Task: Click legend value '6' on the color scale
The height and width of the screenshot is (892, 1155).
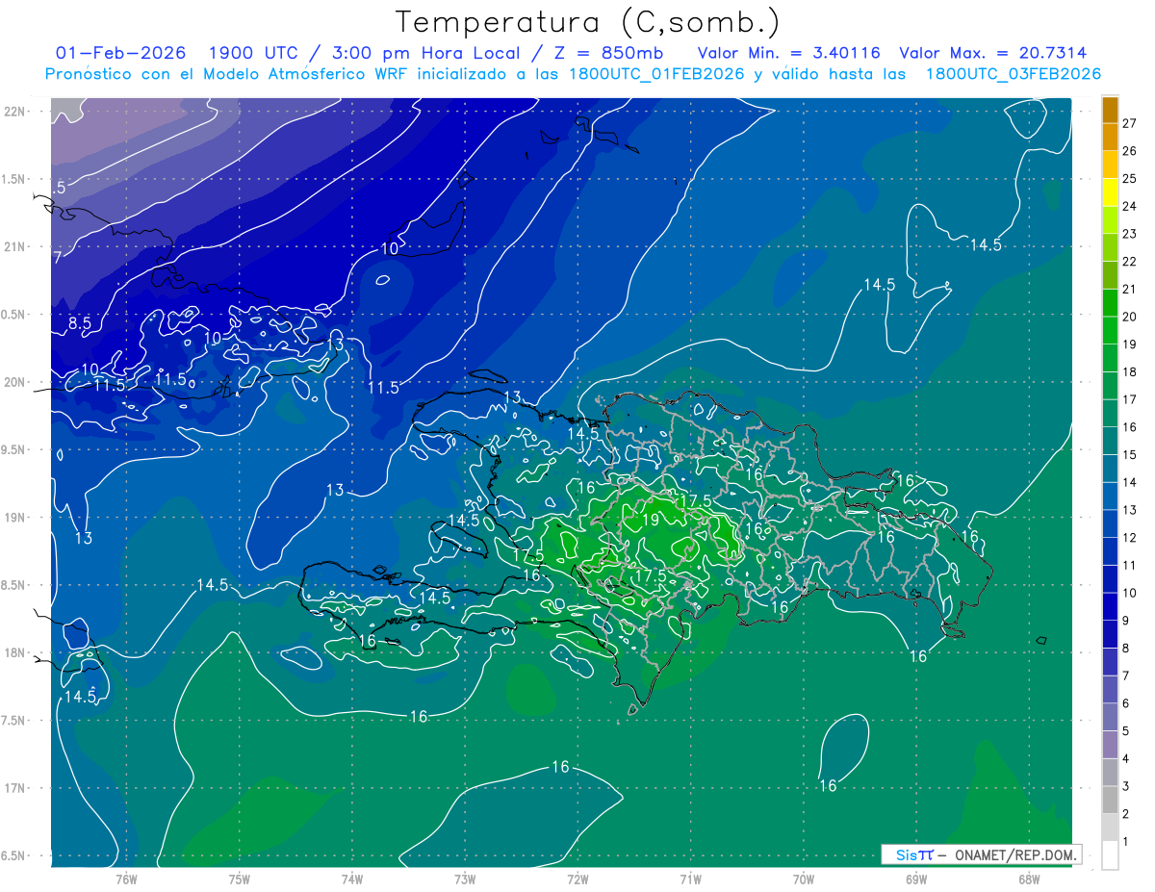Action: (1126, 703)
